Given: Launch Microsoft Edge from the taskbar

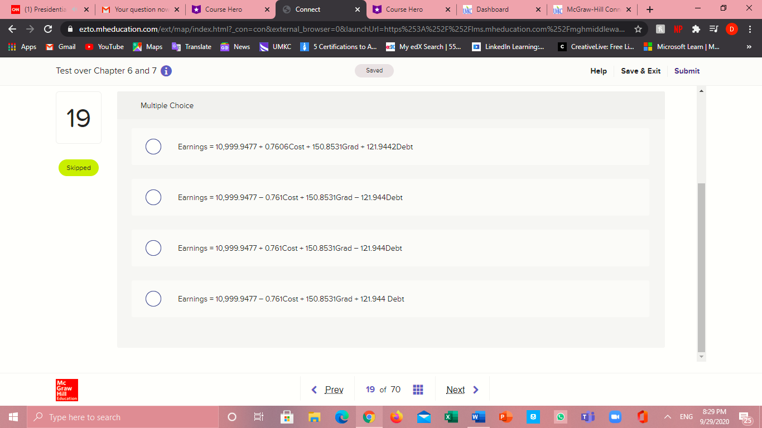Looking at the screenshot, I should [x=341, y=417].
